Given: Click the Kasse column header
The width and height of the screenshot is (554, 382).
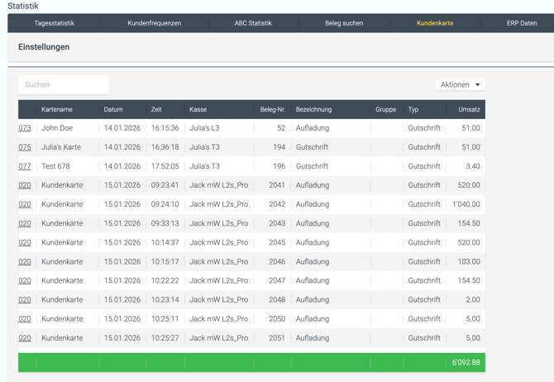Looking at the screenshot, I should tap(198, 109).
